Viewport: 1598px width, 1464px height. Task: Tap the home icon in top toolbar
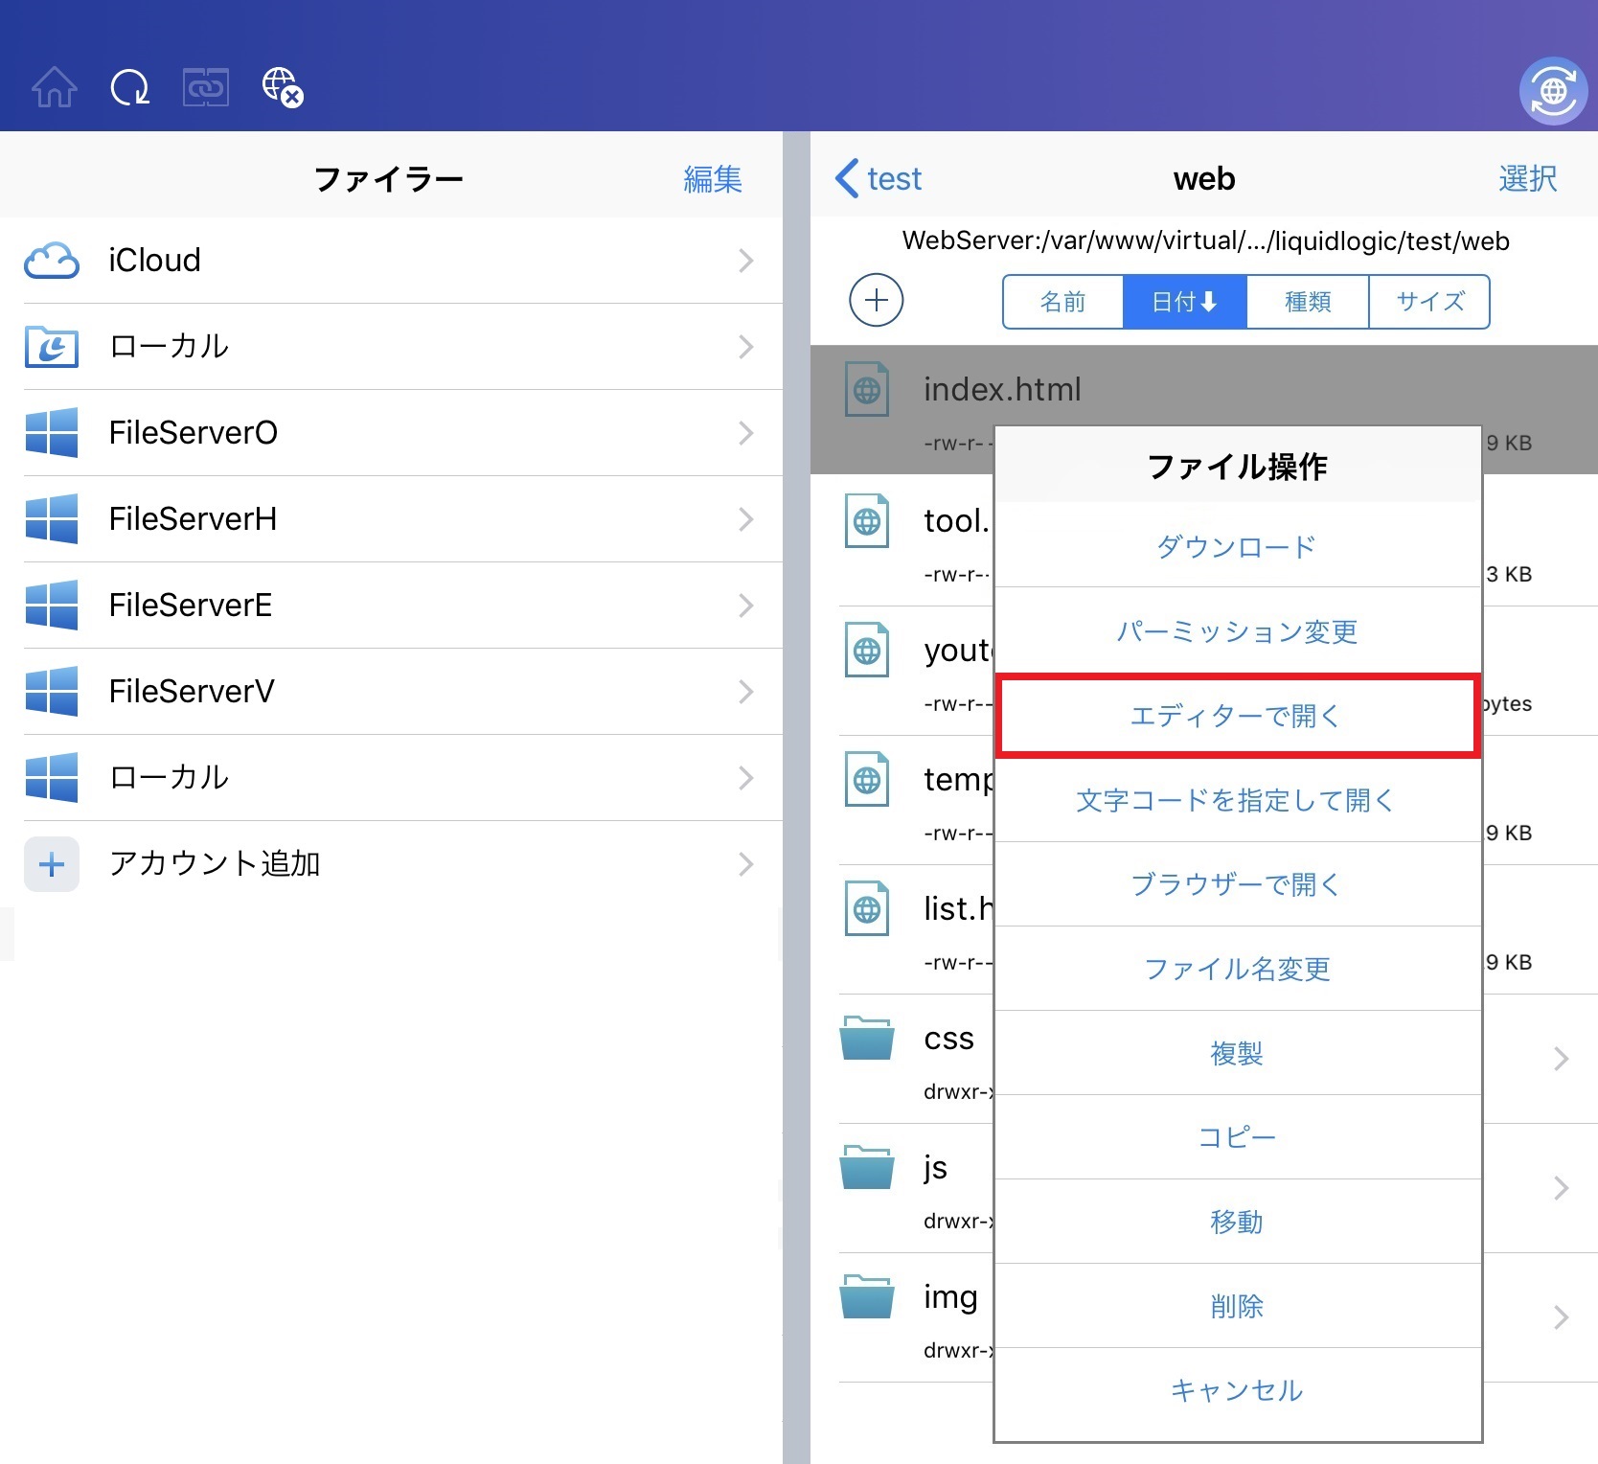point(55,87)
